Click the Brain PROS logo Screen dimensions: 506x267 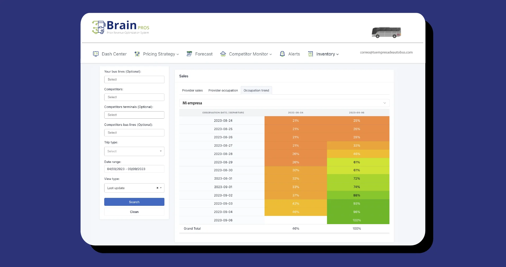[121, 28]
